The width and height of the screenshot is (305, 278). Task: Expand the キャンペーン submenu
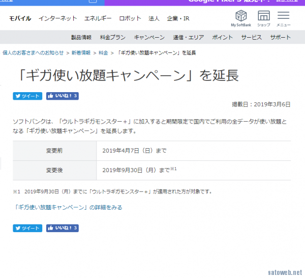pyautogui.click(x=149, y=37)
